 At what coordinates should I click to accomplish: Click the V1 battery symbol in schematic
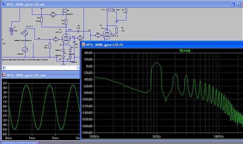[x=11, y=31]
